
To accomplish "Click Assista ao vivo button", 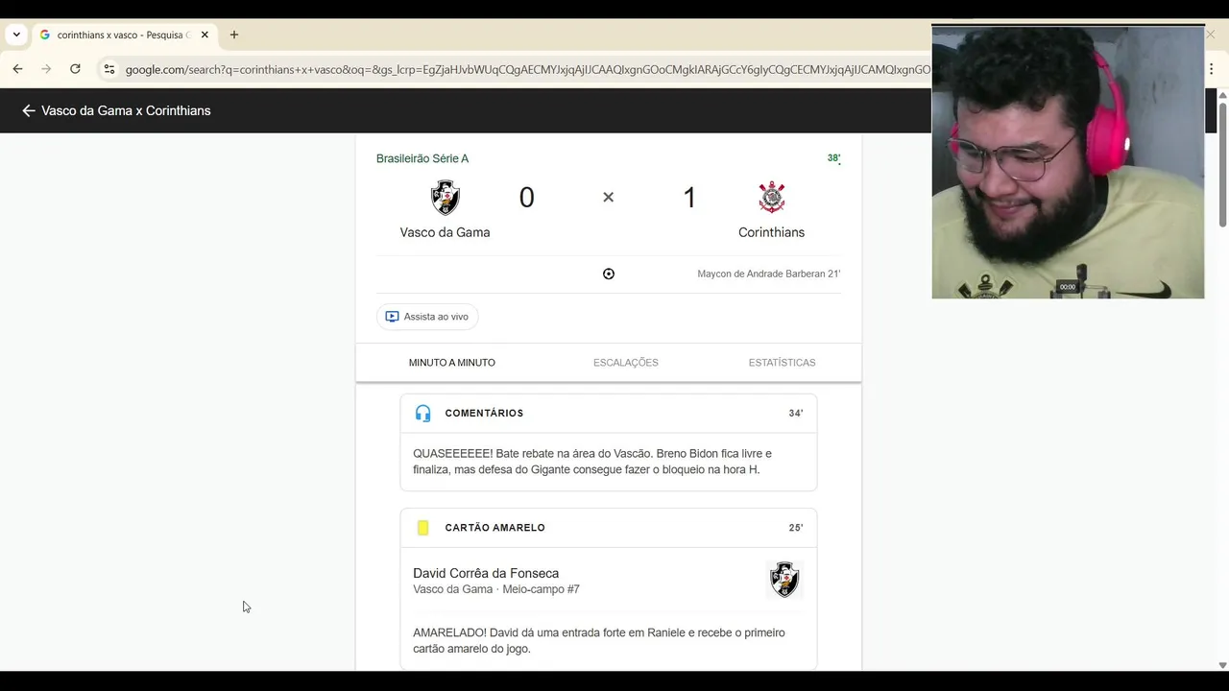I will pos(427,317).
